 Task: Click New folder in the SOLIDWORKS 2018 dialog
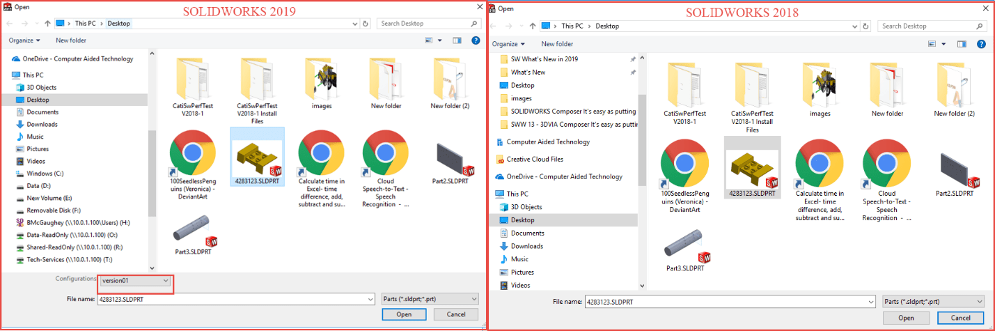[557, 44]
